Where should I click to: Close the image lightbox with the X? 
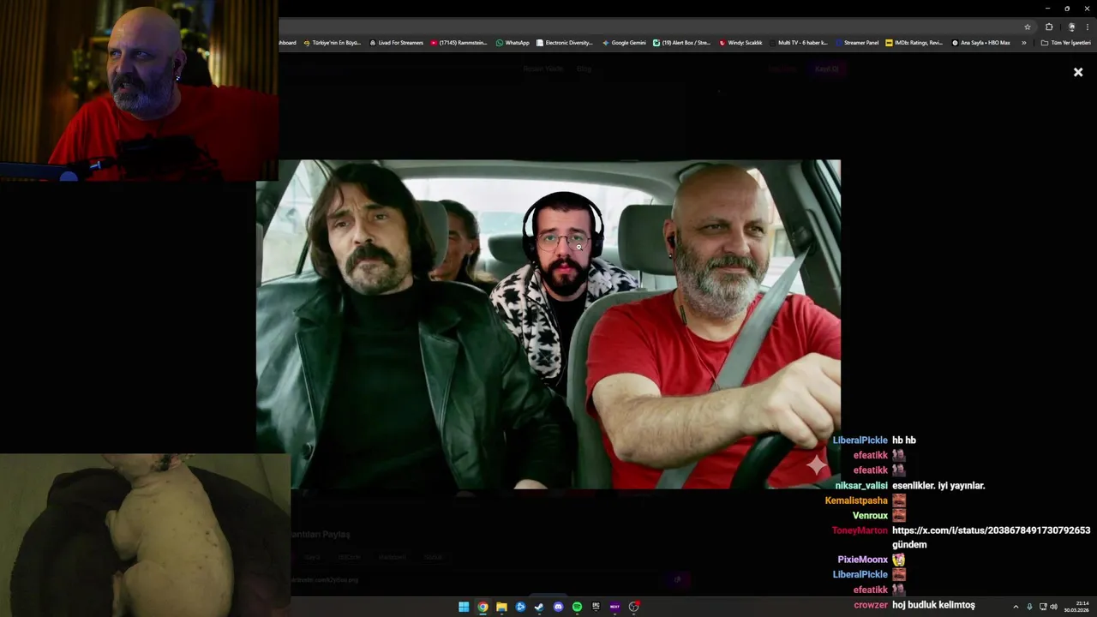coord(1078,72)
